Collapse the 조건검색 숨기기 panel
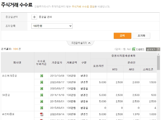Viewport: 161px width, 120px height. (x=81, y=43)
